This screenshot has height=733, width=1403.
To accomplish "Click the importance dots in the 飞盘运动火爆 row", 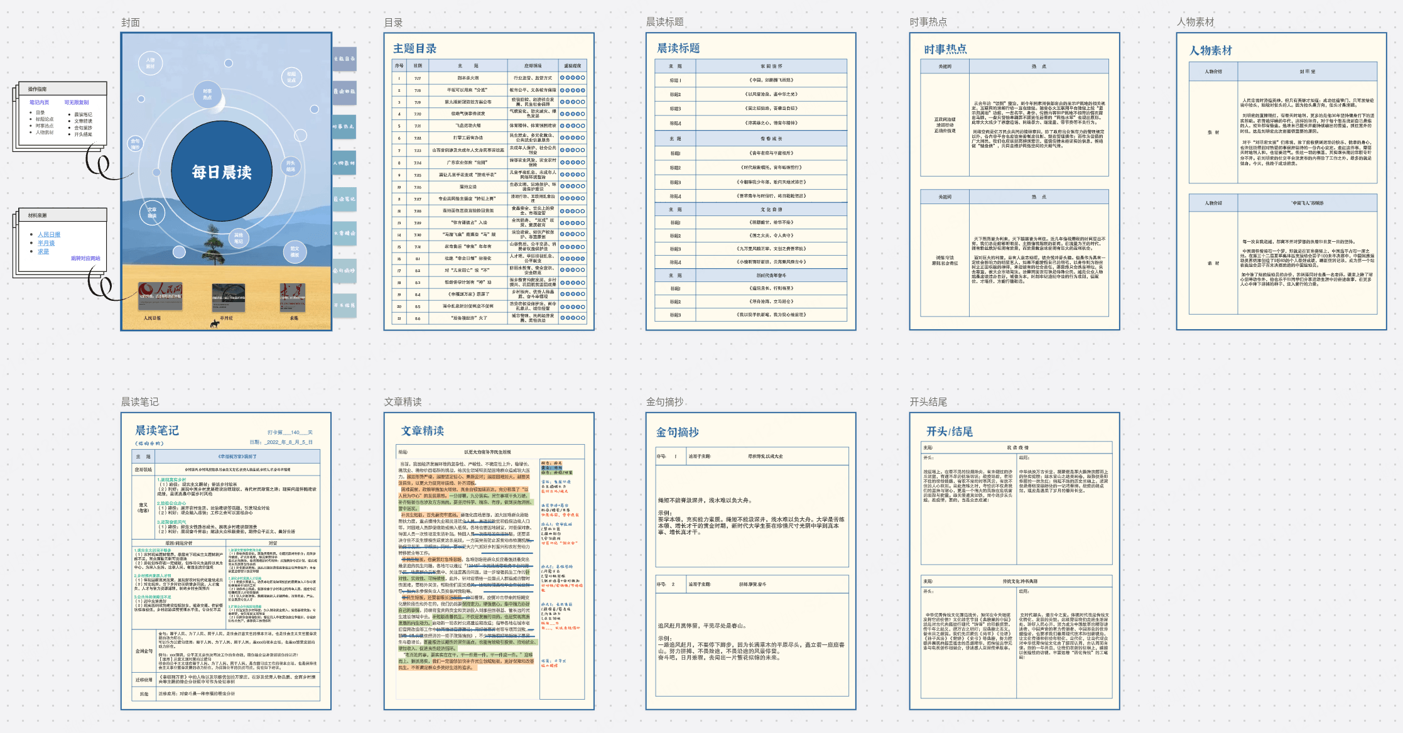I will click(x=573, y=126).
